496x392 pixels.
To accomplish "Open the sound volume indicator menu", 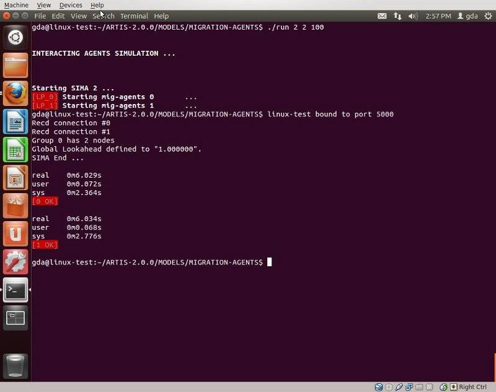I will (x=413, y=16).
